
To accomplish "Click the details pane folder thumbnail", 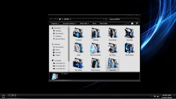I will tap(55, 76).
